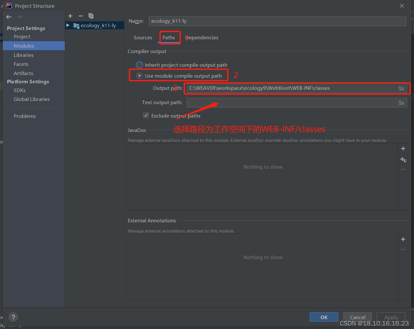
Task: Click the module Name input field
Action: point(277,21)
